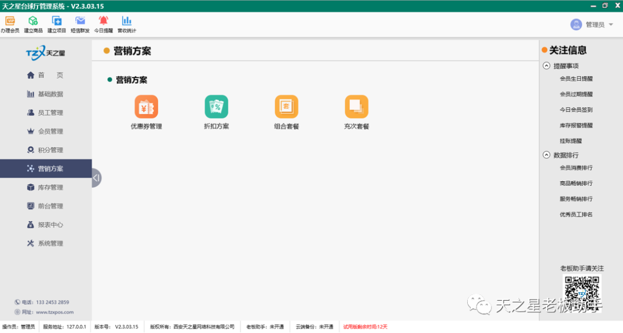This screenshot has height=333, width=623.
Task: Collapse the 数据排行 section
Action: pyautogui.click(x=546, y=155)
